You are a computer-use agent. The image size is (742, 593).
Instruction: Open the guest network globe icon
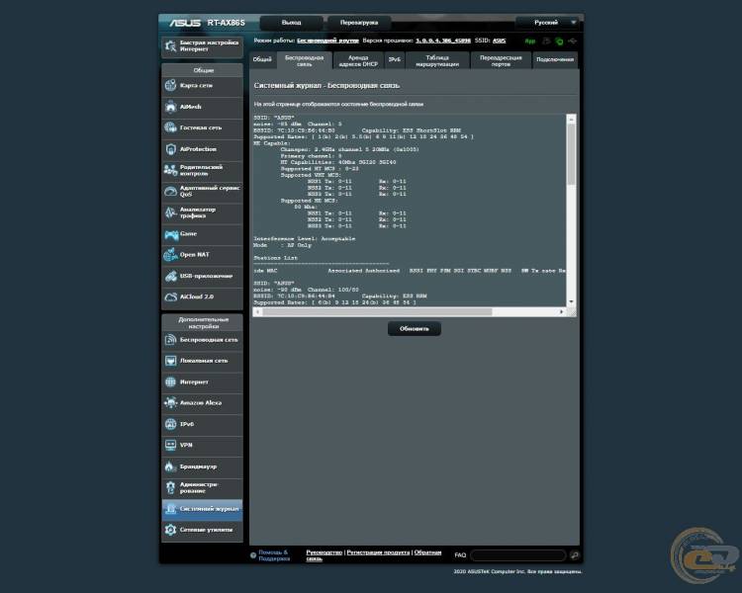click(170, 127)
